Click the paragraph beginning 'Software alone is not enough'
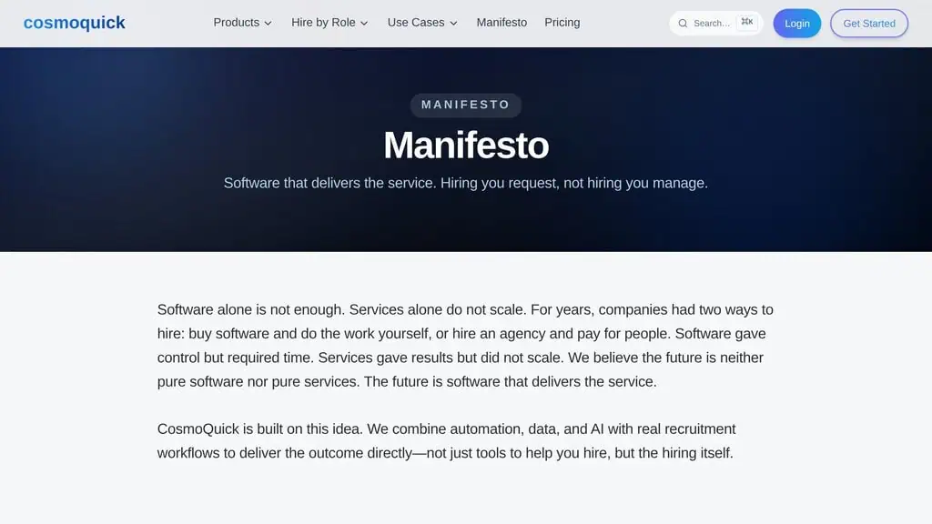The width and height of the screenshot is (932, 524). click(x=466, y=346)
